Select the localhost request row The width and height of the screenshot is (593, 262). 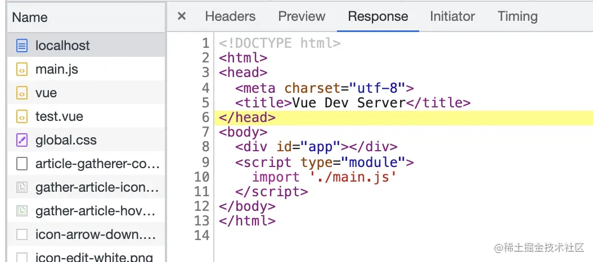click(86, 46)
